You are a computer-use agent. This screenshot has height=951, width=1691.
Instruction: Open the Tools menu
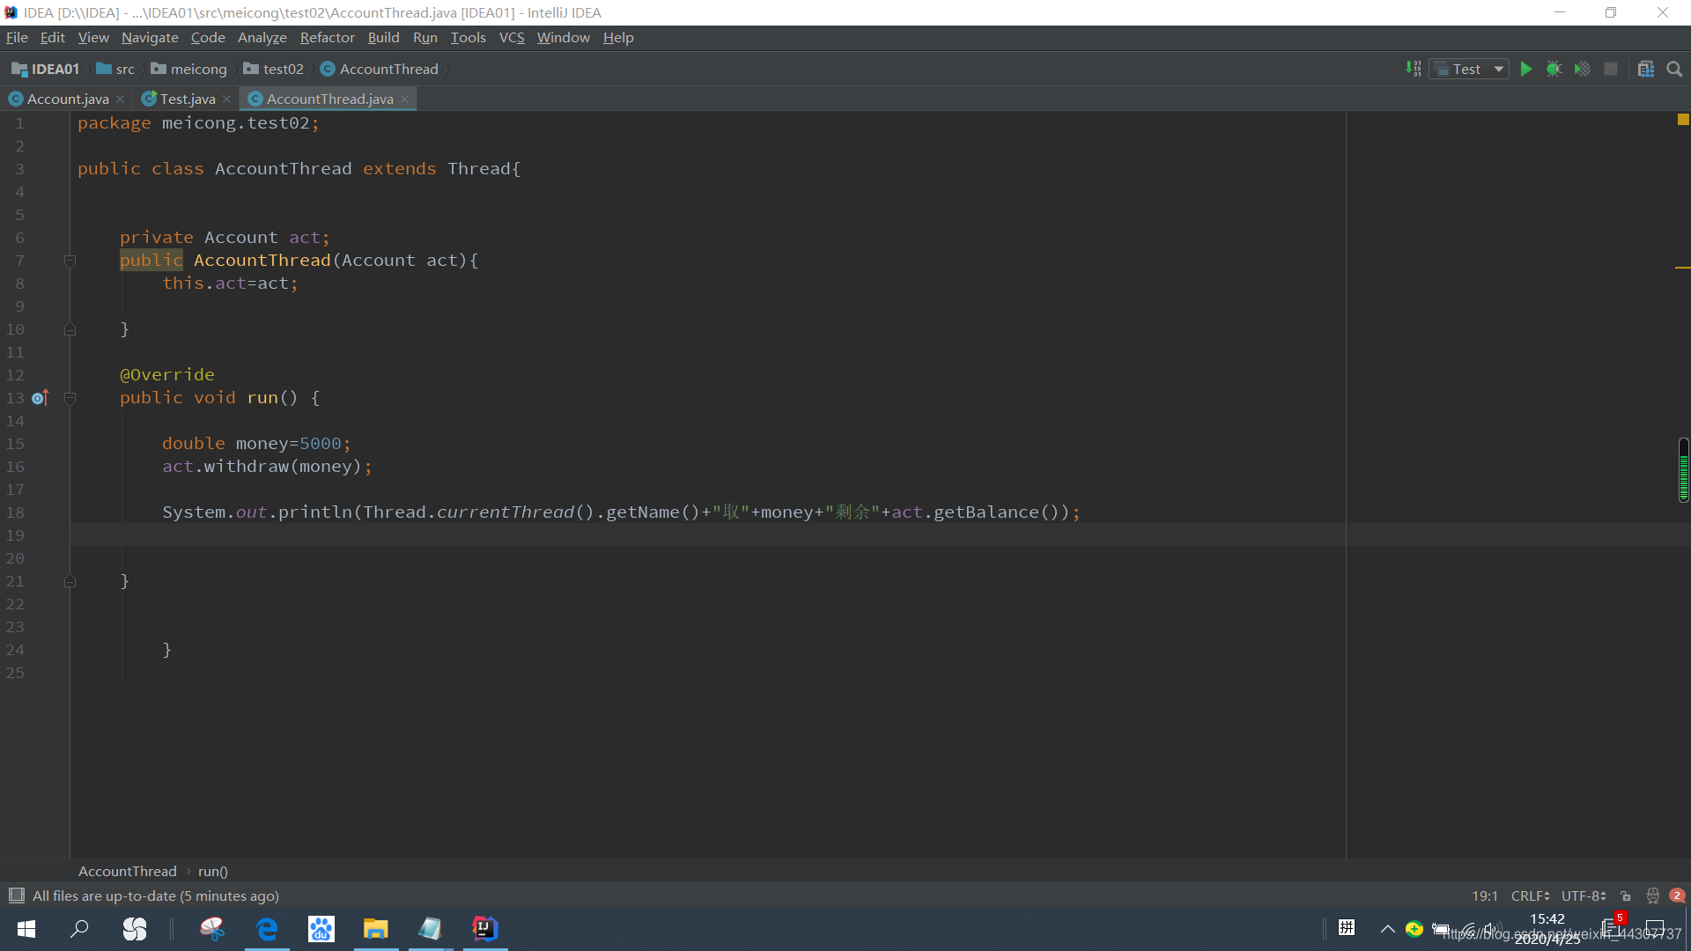point(468,37)
